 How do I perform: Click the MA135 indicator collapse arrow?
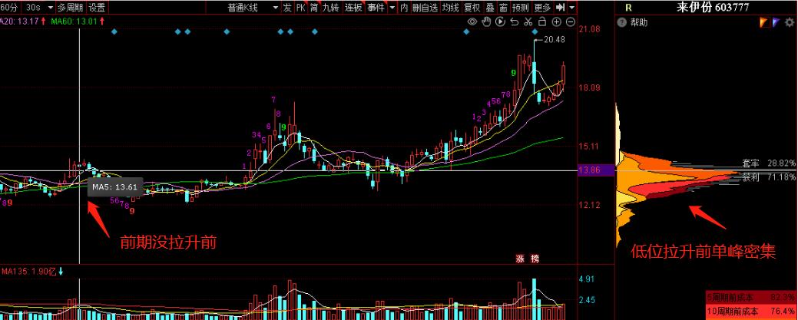(x=61, y=271)
